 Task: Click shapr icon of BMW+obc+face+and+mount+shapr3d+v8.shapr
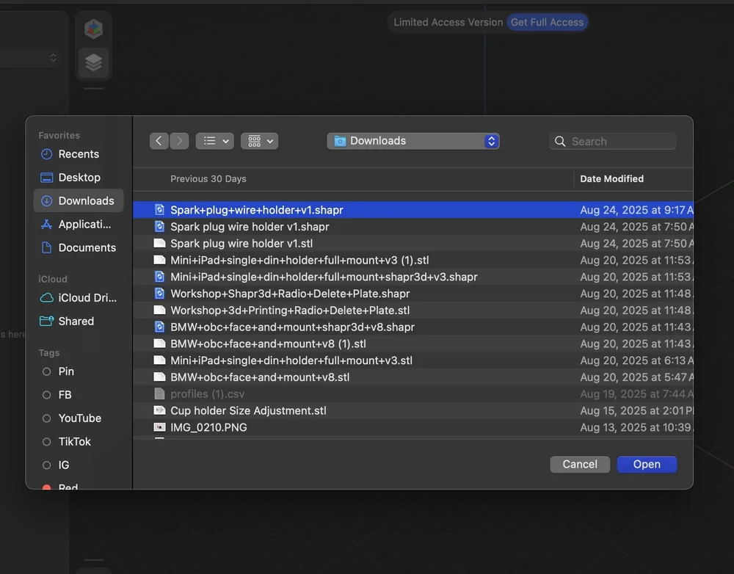pos(159,327)
